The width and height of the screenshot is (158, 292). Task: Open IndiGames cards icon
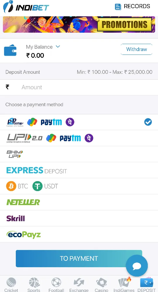(x=124, y=282)
